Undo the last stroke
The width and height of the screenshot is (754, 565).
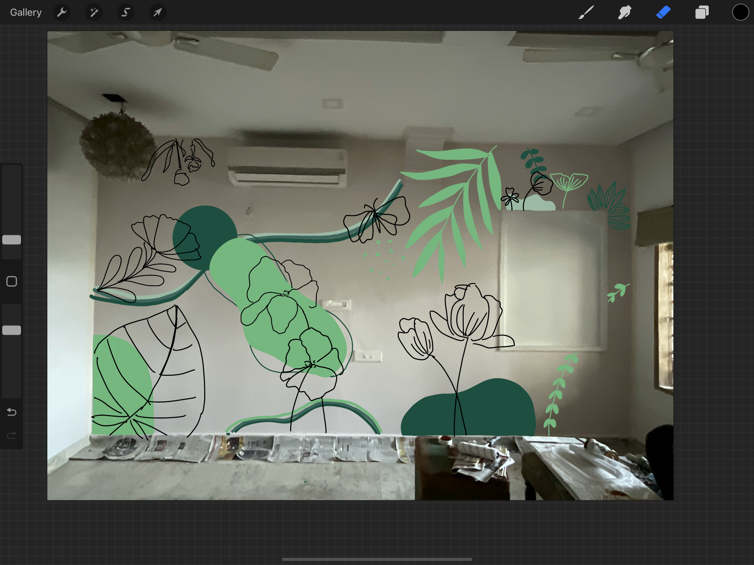(x=12, y=412)
